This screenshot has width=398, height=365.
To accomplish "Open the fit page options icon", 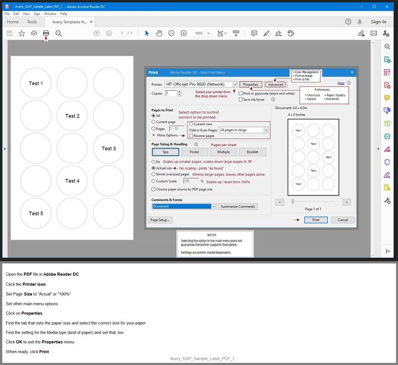I will coord(221,33).
